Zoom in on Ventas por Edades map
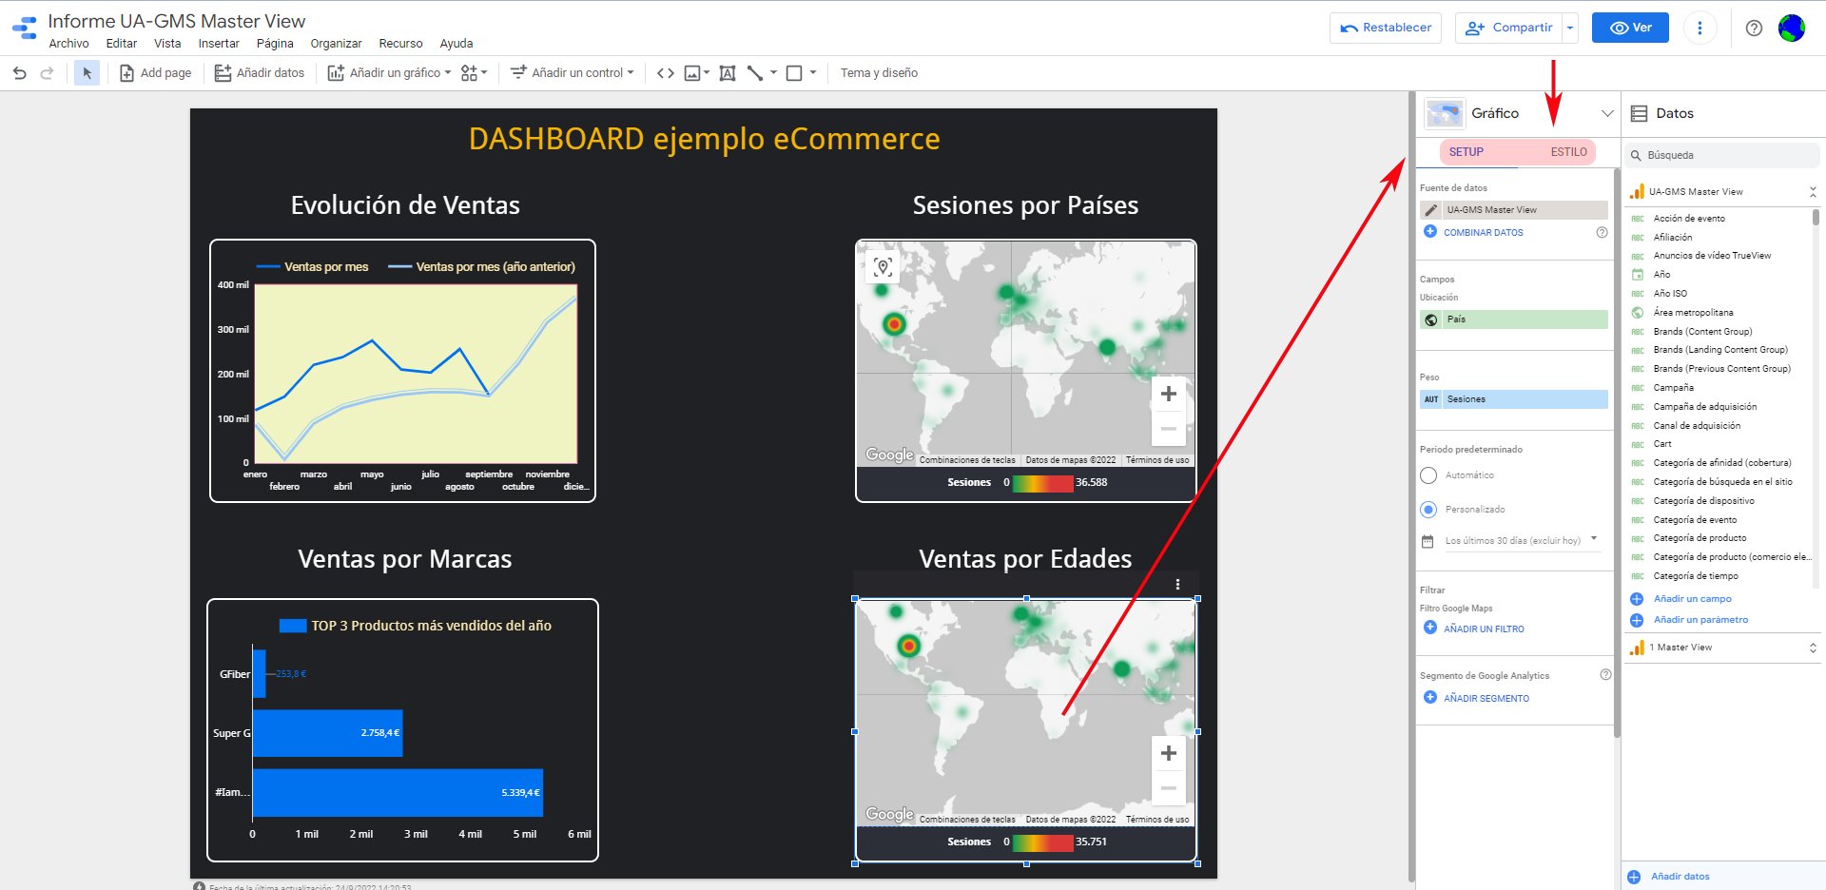1826x890 pixels. tap(1169, 753)
